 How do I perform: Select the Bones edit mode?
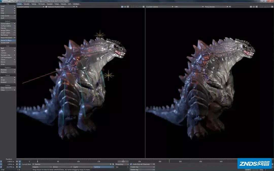coord(62,167)
